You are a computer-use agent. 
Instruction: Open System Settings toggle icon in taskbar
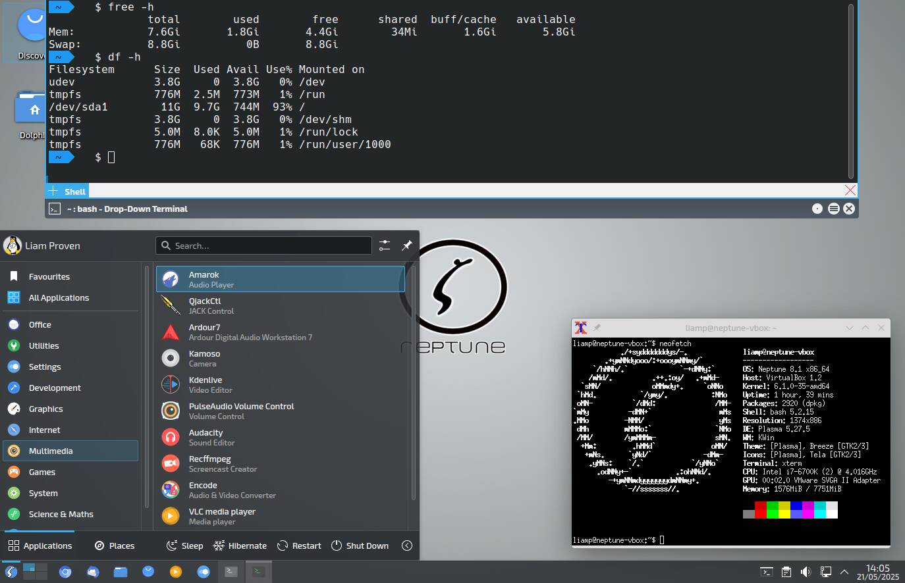point(203,572)
